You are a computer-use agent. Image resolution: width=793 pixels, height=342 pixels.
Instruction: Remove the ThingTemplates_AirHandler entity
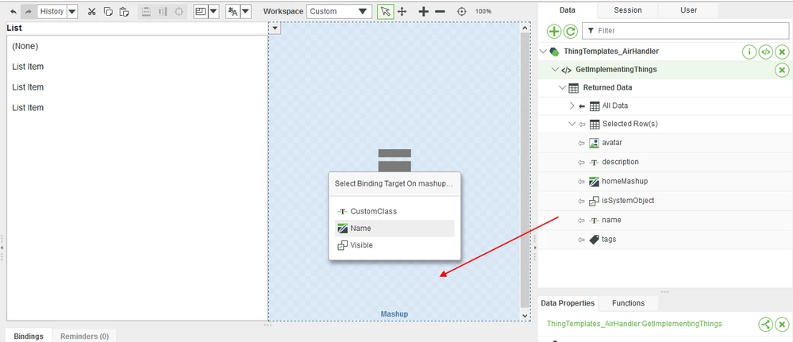[x=782, y=52]
